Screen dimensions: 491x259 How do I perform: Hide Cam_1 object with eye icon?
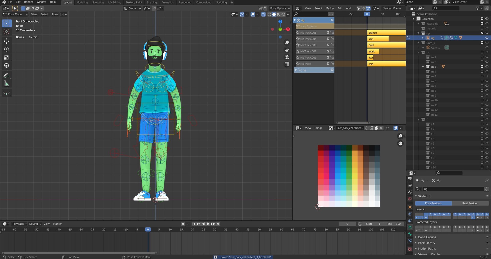pos(487,48)
